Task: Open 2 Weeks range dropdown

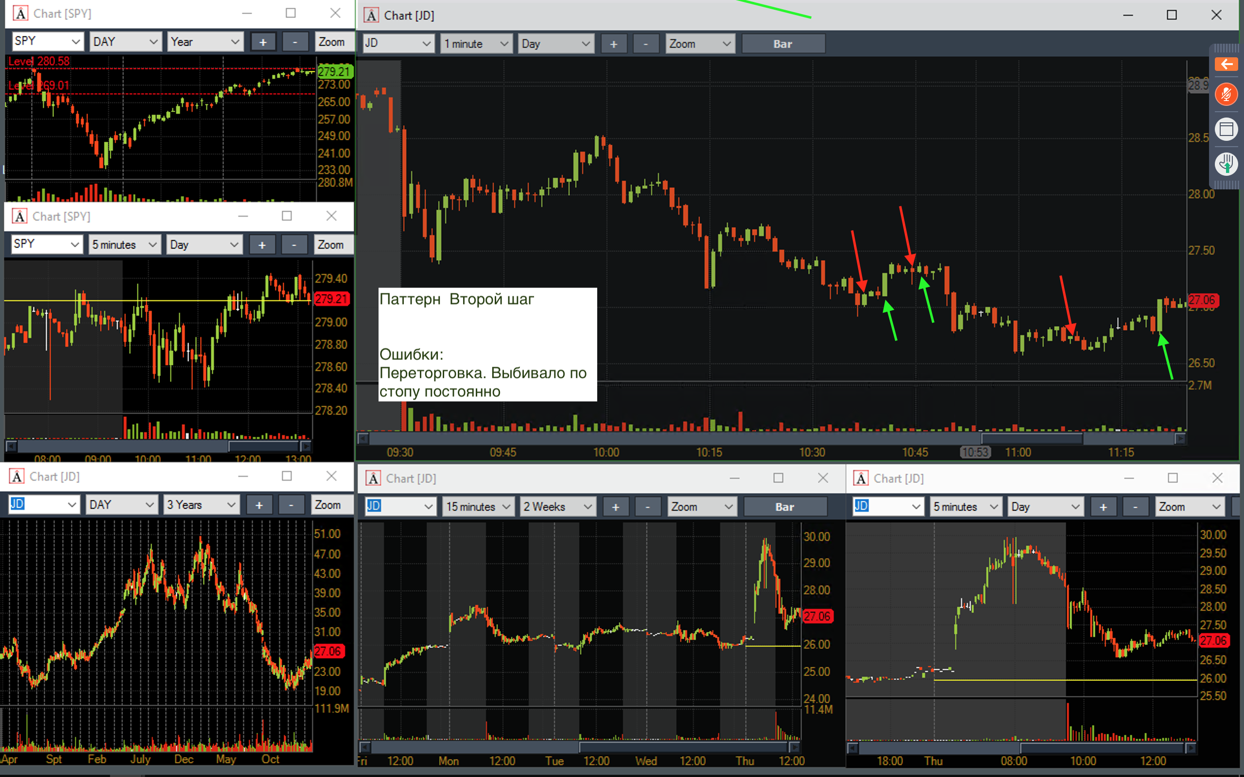Action: coord(558,507)
